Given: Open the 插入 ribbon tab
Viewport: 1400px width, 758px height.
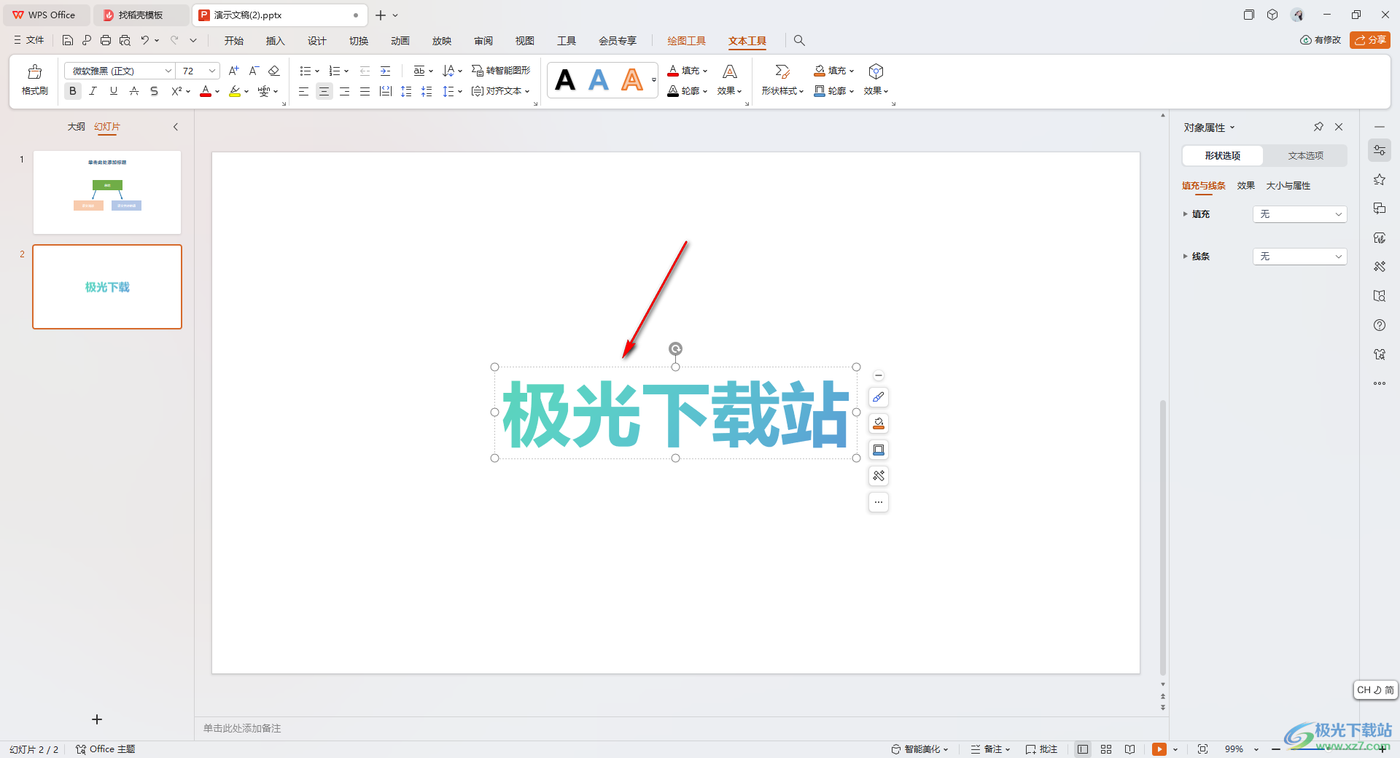Looking at the screenshot, I should [276, 41].
